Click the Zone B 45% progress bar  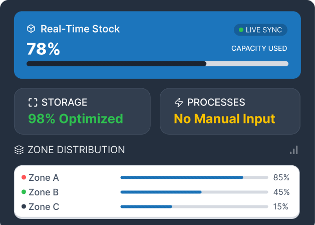point(194,192)
